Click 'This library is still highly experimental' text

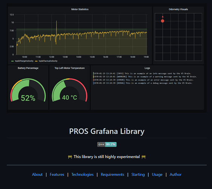(107, 157)
